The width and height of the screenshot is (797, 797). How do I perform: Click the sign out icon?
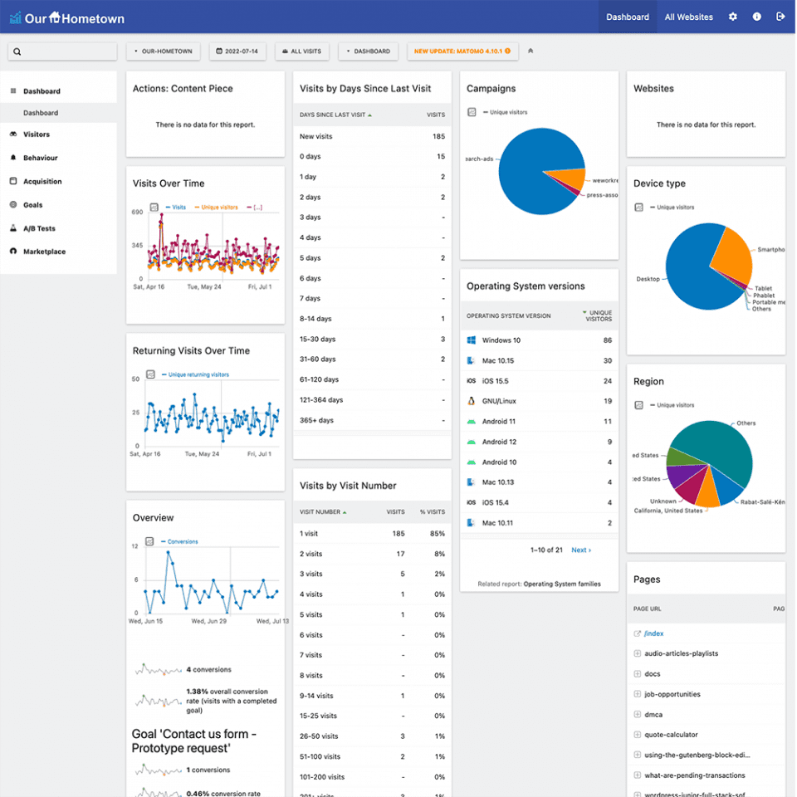tap(780, 17)
